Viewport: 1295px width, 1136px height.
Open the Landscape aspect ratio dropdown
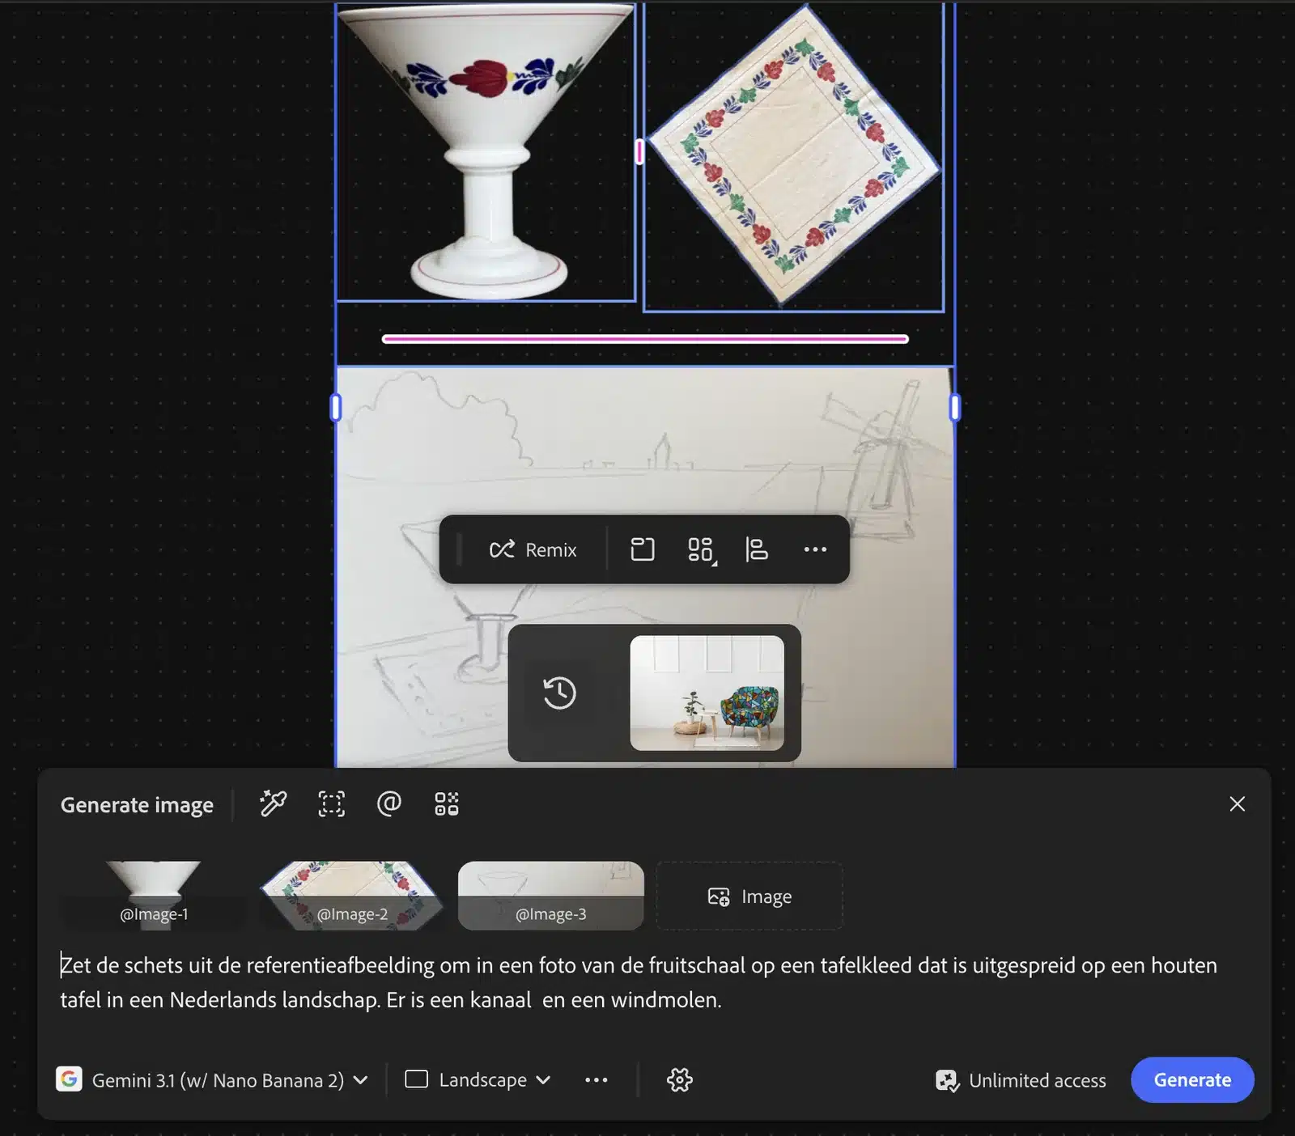(x=478, y=1079)
